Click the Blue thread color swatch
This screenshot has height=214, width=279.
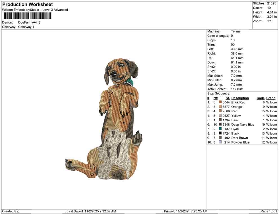pos(220,120)
